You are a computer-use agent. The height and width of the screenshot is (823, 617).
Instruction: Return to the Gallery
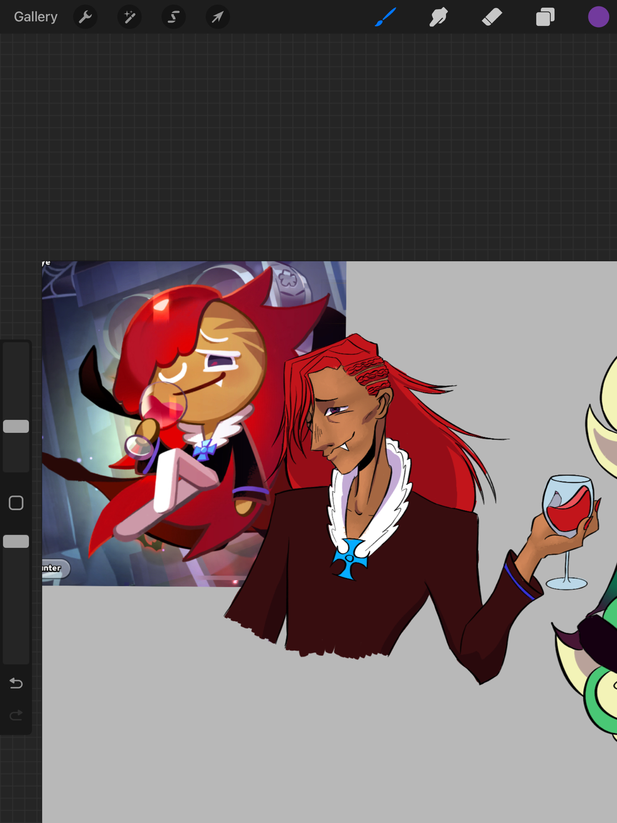pos(36,17)
